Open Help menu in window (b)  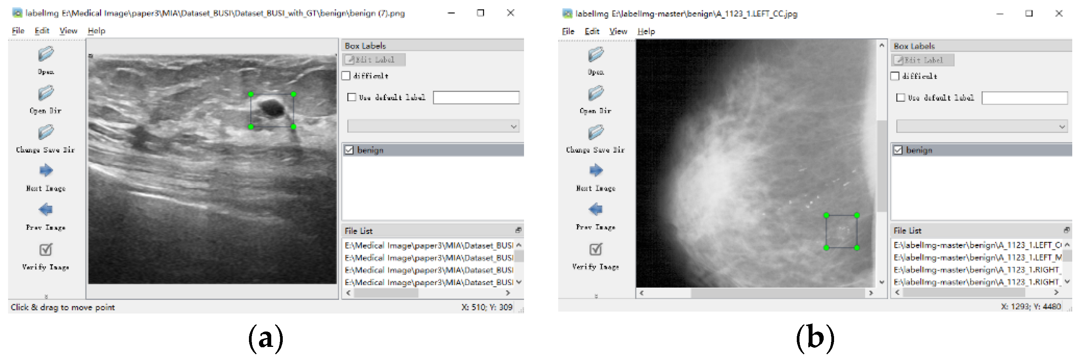coord(646,31)
